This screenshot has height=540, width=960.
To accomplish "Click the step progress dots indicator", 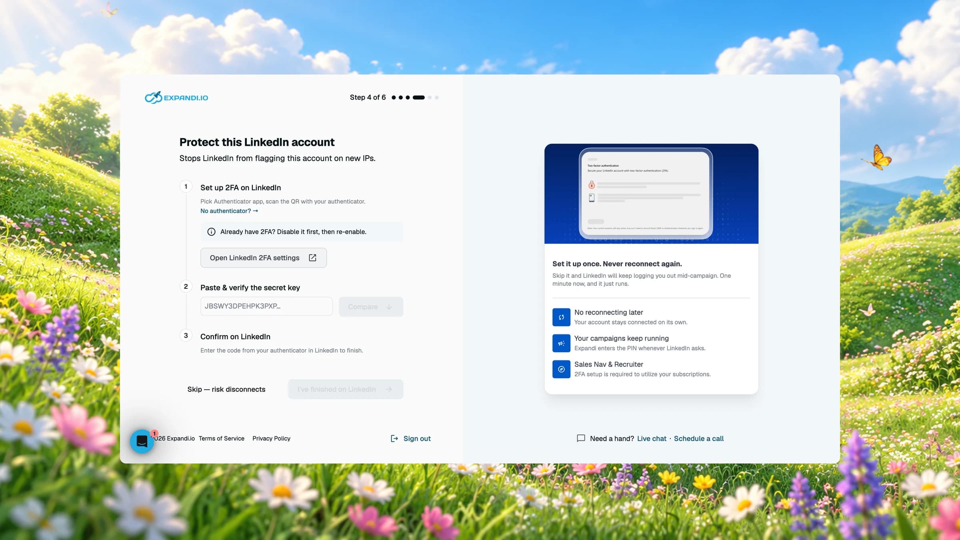I will 415,97.
